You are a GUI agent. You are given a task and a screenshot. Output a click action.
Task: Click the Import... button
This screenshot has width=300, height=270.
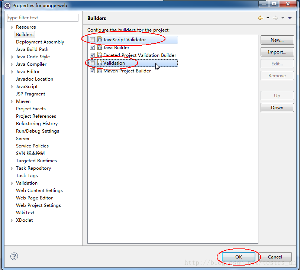click(x=277, y=52)
